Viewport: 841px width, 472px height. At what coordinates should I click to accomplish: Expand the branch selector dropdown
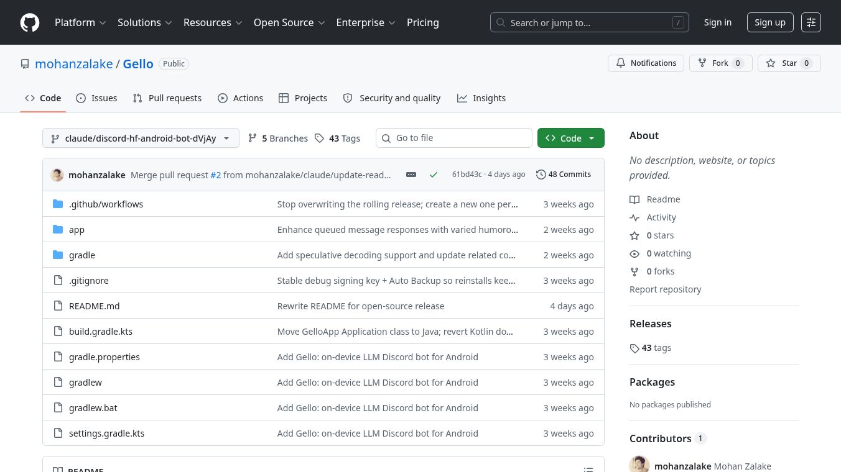tap(141, 138)
